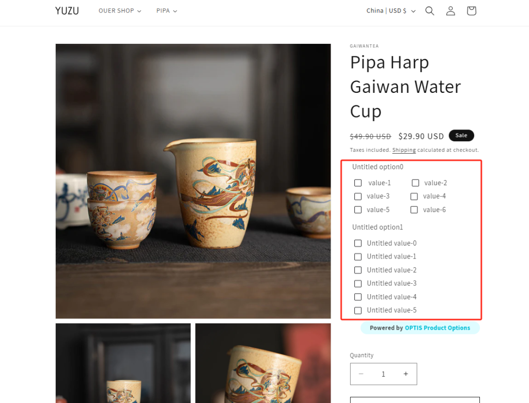Click the YUZU store logo

tap(67, 10)
